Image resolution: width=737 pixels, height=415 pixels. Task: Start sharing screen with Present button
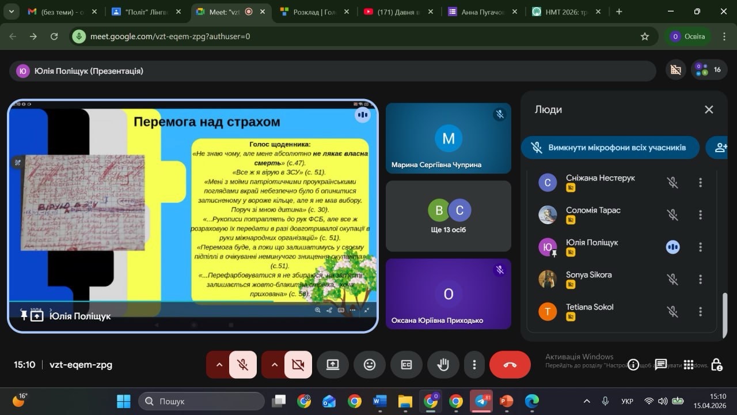(333, 364)
